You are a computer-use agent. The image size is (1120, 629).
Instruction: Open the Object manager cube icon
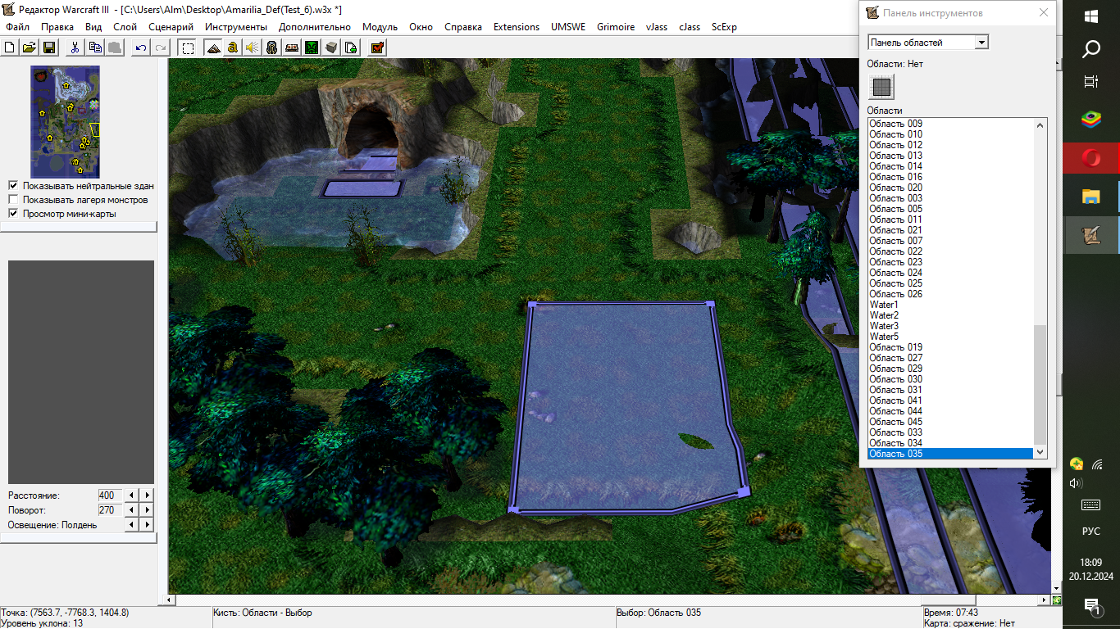click(331, 48)
